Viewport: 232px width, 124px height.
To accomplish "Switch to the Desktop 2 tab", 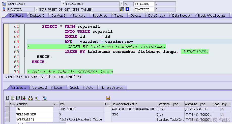I will (37, 16).
